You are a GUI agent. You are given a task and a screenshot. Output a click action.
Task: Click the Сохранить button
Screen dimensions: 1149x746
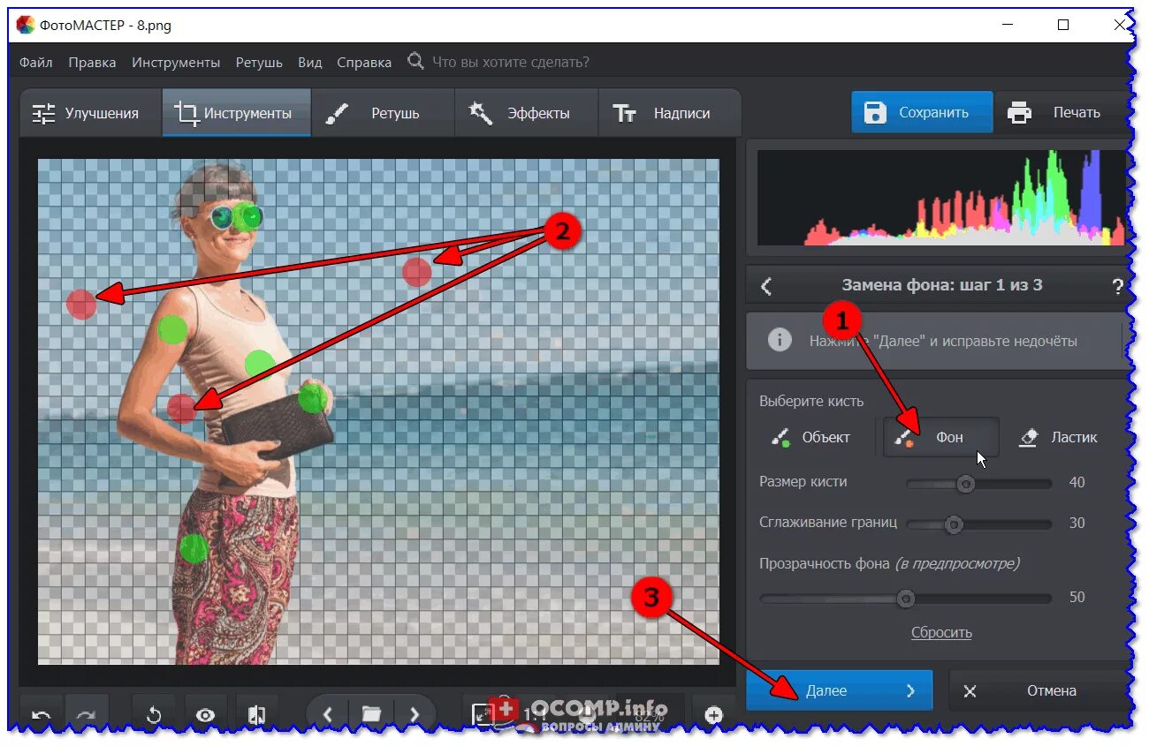point(922,112)
